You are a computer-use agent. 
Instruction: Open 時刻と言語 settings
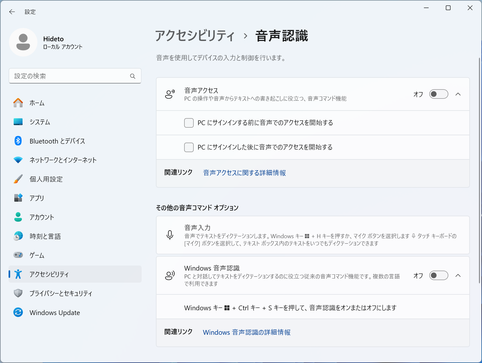(45, 236)
